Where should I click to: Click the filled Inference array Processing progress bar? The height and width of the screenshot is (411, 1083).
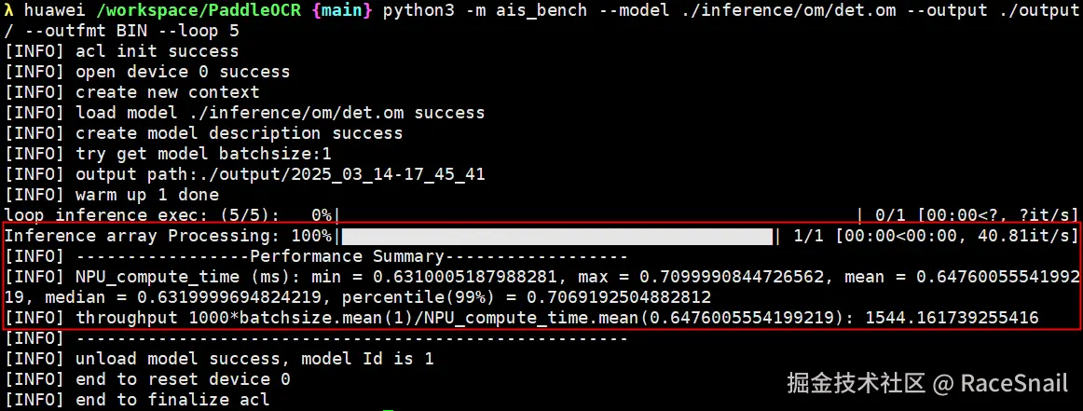[556, 236]
